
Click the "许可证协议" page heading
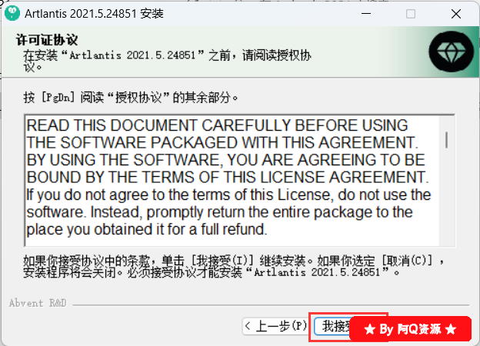[47, 40]
